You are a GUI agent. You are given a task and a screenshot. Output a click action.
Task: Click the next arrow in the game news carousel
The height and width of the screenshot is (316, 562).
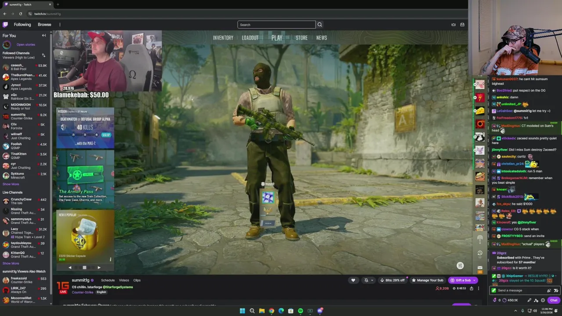coord(99,267)
